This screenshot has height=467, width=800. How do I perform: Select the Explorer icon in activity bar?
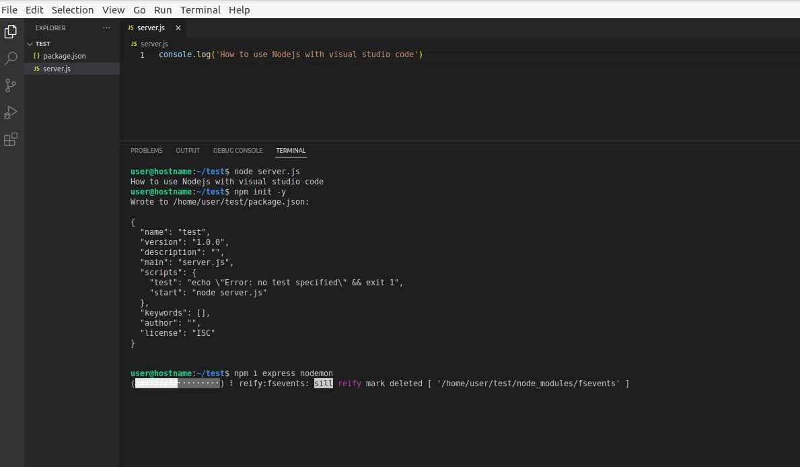(x=10, y=31)
